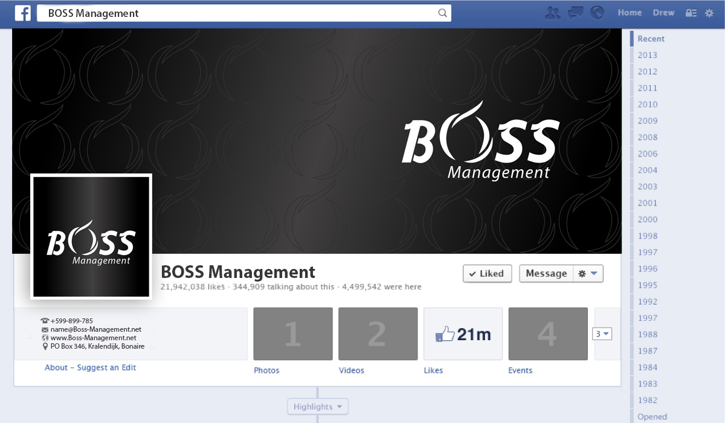This screenshot has width=725, height=423.
Task: Expand the 3 more apps dropdown
Action: (602, 334)
